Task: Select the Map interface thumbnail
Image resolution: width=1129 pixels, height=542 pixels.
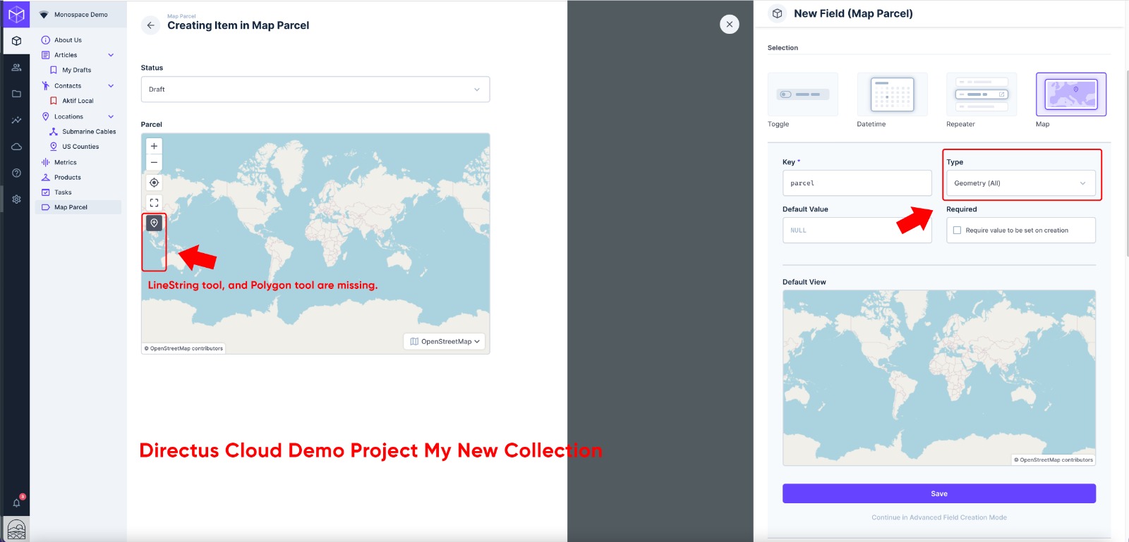Action: click(1071, 94)
